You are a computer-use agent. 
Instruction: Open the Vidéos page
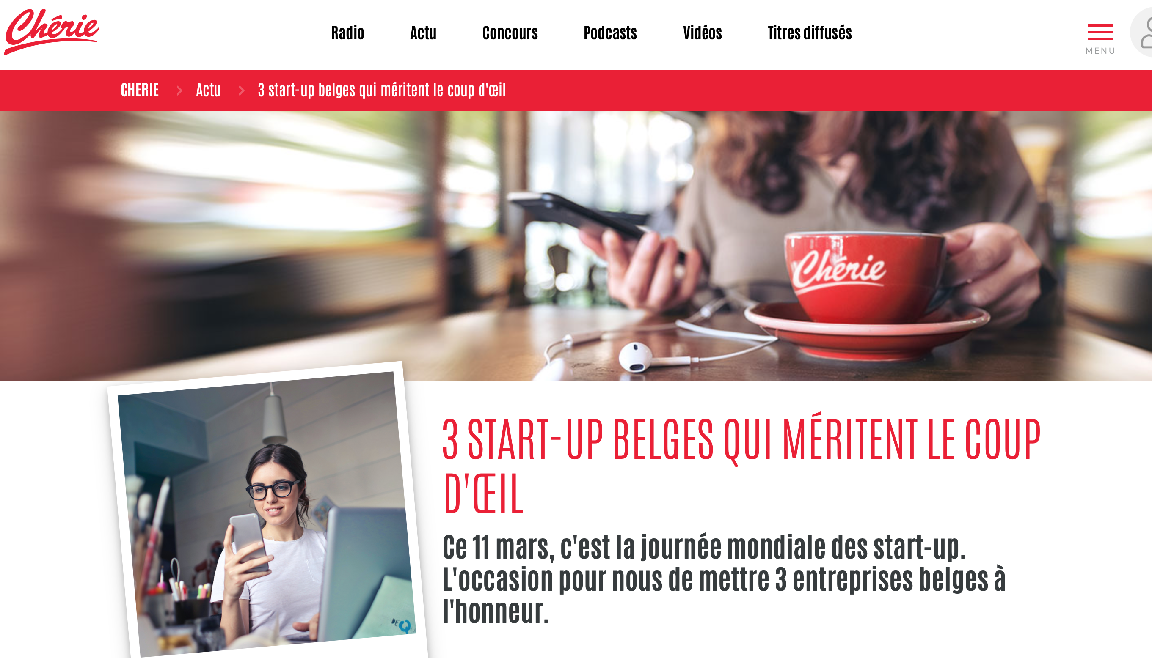point(702,33)
